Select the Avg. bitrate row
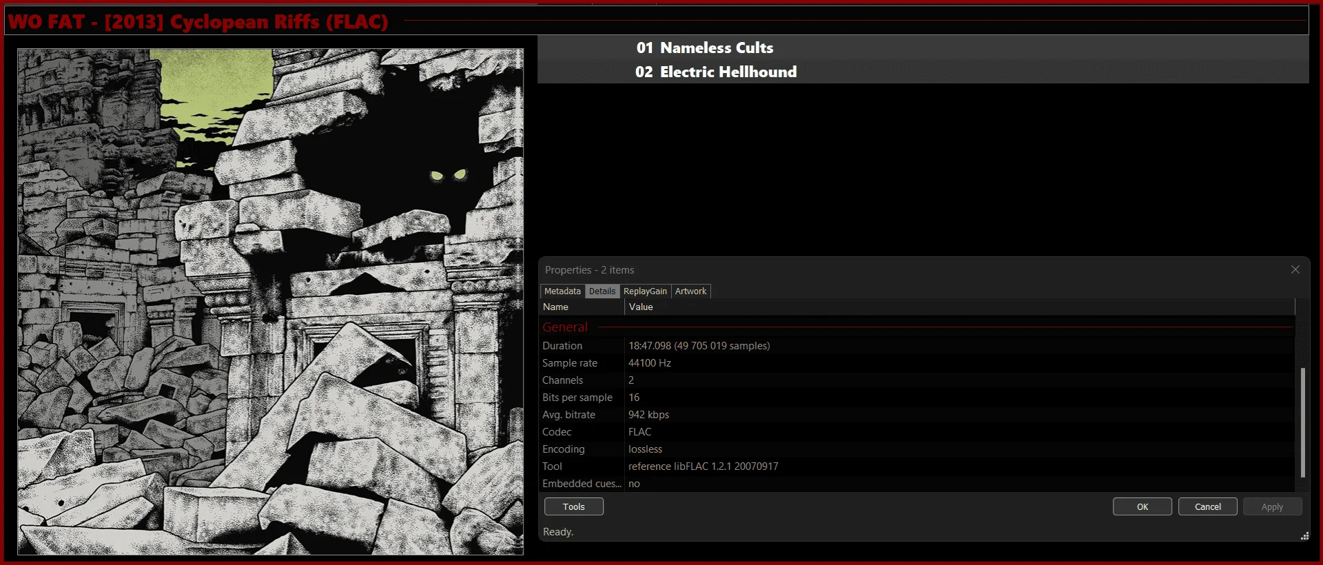The width and height of the screenshot is (1323, 565). click(918, 415)
